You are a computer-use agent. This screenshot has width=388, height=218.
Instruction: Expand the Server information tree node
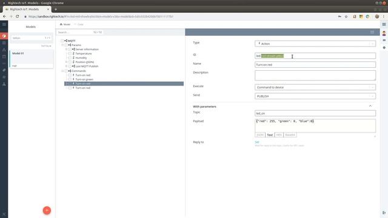pos(66,50)
